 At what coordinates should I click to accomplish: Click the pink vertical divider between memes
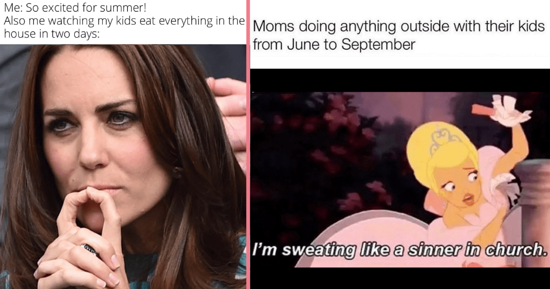click(248, 144)
